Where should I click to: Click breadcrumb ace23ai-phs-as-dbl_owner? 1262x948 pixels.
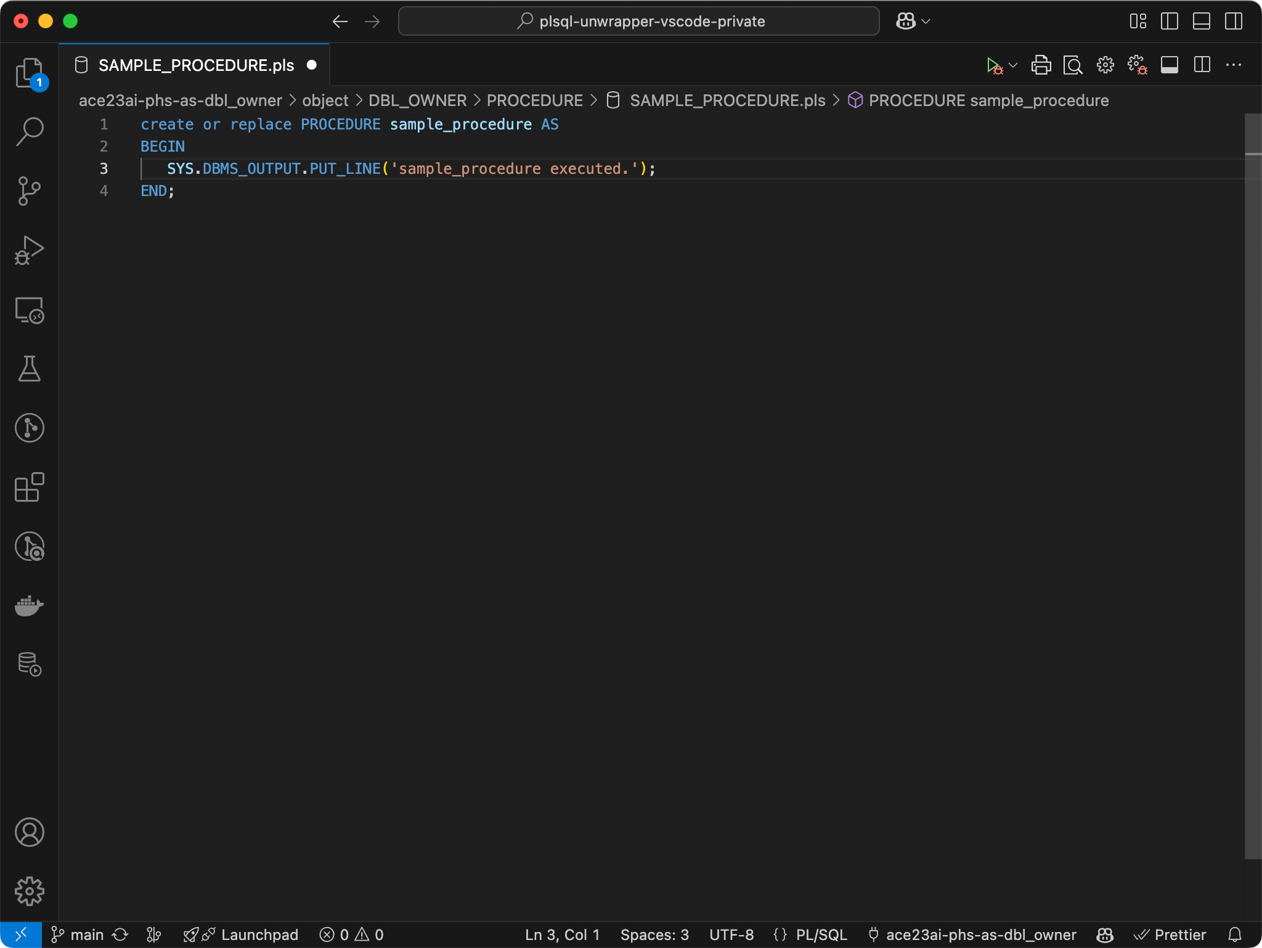[180, 100]
